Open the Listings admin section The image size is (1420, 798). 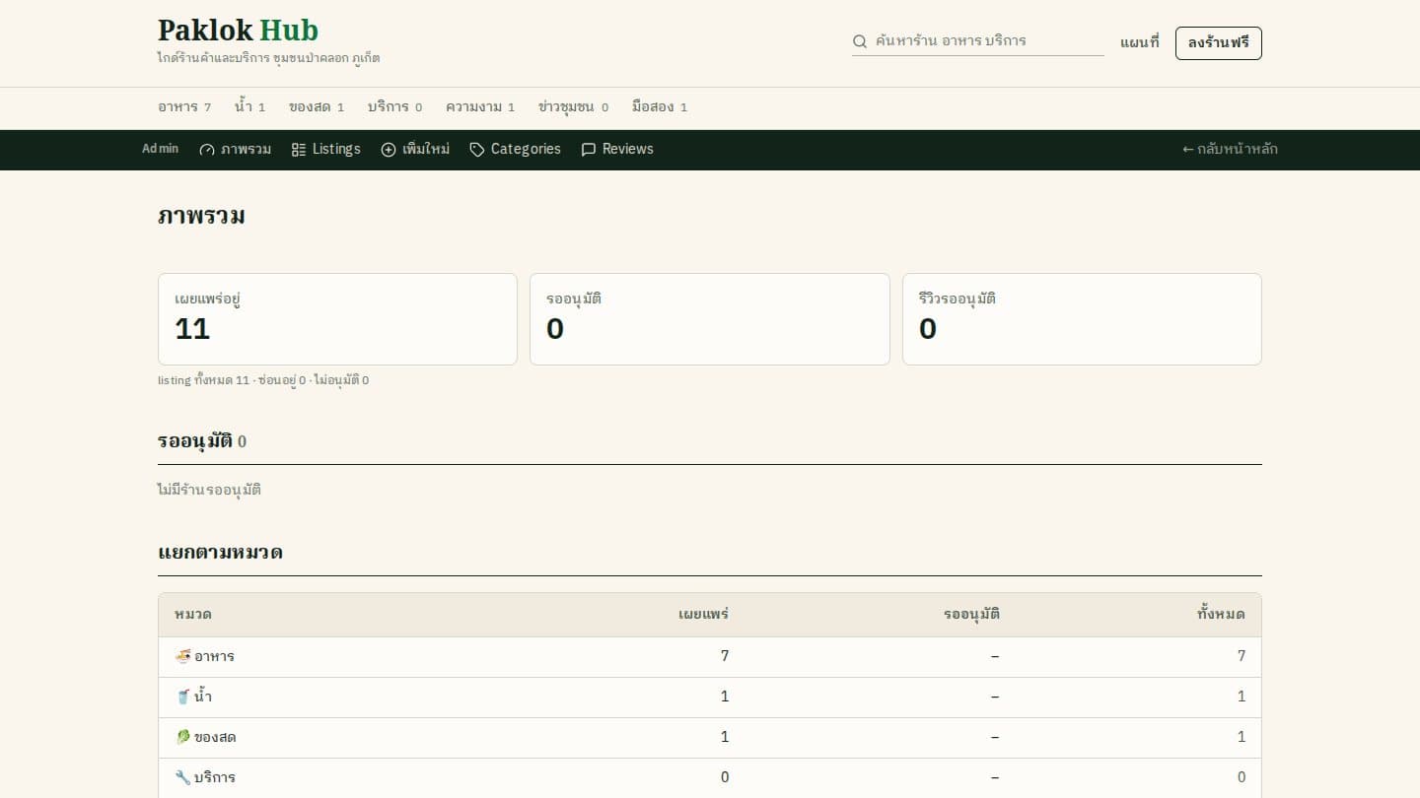[x=326, y=150]
